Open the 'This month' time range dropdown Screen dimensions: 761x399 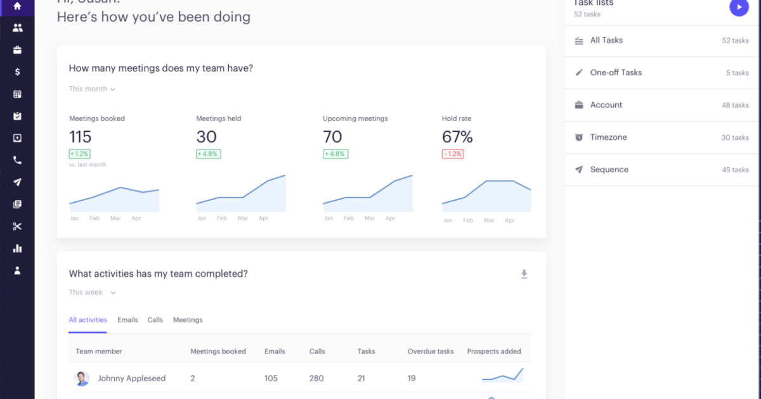pyautogui.click(x=91, y=89)
